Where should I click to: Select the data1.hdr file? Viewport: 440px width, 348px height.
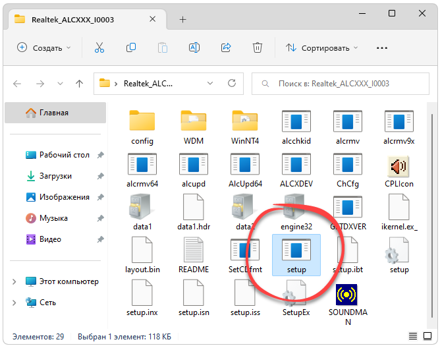tap(194, 213)
